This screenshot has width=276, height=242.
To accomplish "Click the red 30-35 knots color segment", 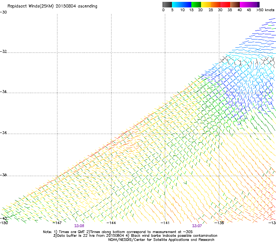I will pos(225,4).
